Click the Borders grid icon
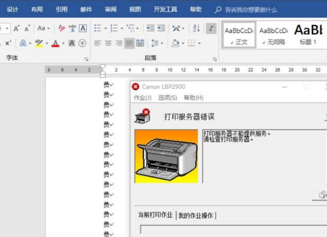The image size is (327, 237). pyautogui.click(x=191, y=43)
